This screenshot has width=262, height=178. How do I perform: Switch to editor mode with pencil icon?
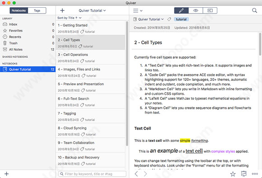pos(181,10)
